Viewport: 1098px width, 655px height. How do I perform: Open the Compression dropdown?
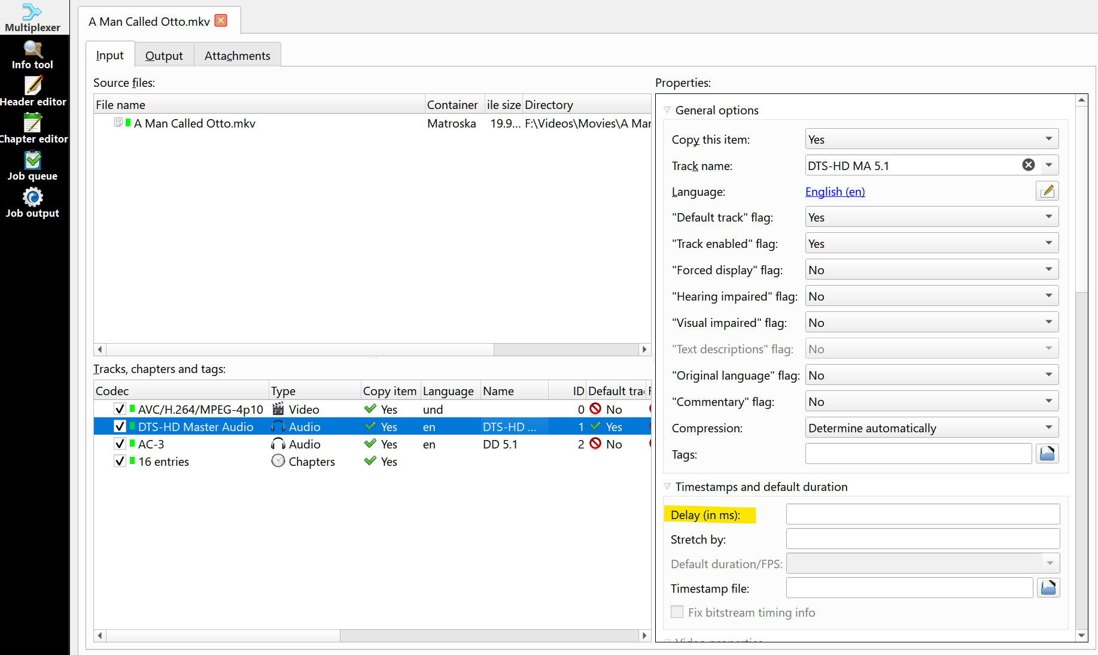point(931,428)
